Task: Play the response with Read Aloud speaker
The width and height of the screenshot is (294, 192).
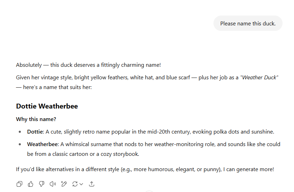Action: (x=53, y=184)
